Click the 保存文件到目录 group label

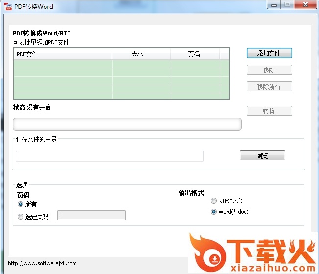coord(37,139)
